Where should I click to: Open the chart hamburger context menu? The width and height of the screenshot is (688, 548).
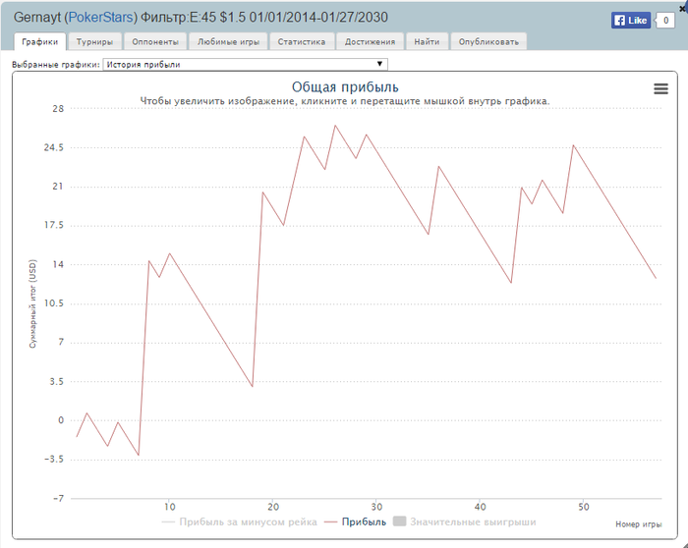click(x=660, y=89)
